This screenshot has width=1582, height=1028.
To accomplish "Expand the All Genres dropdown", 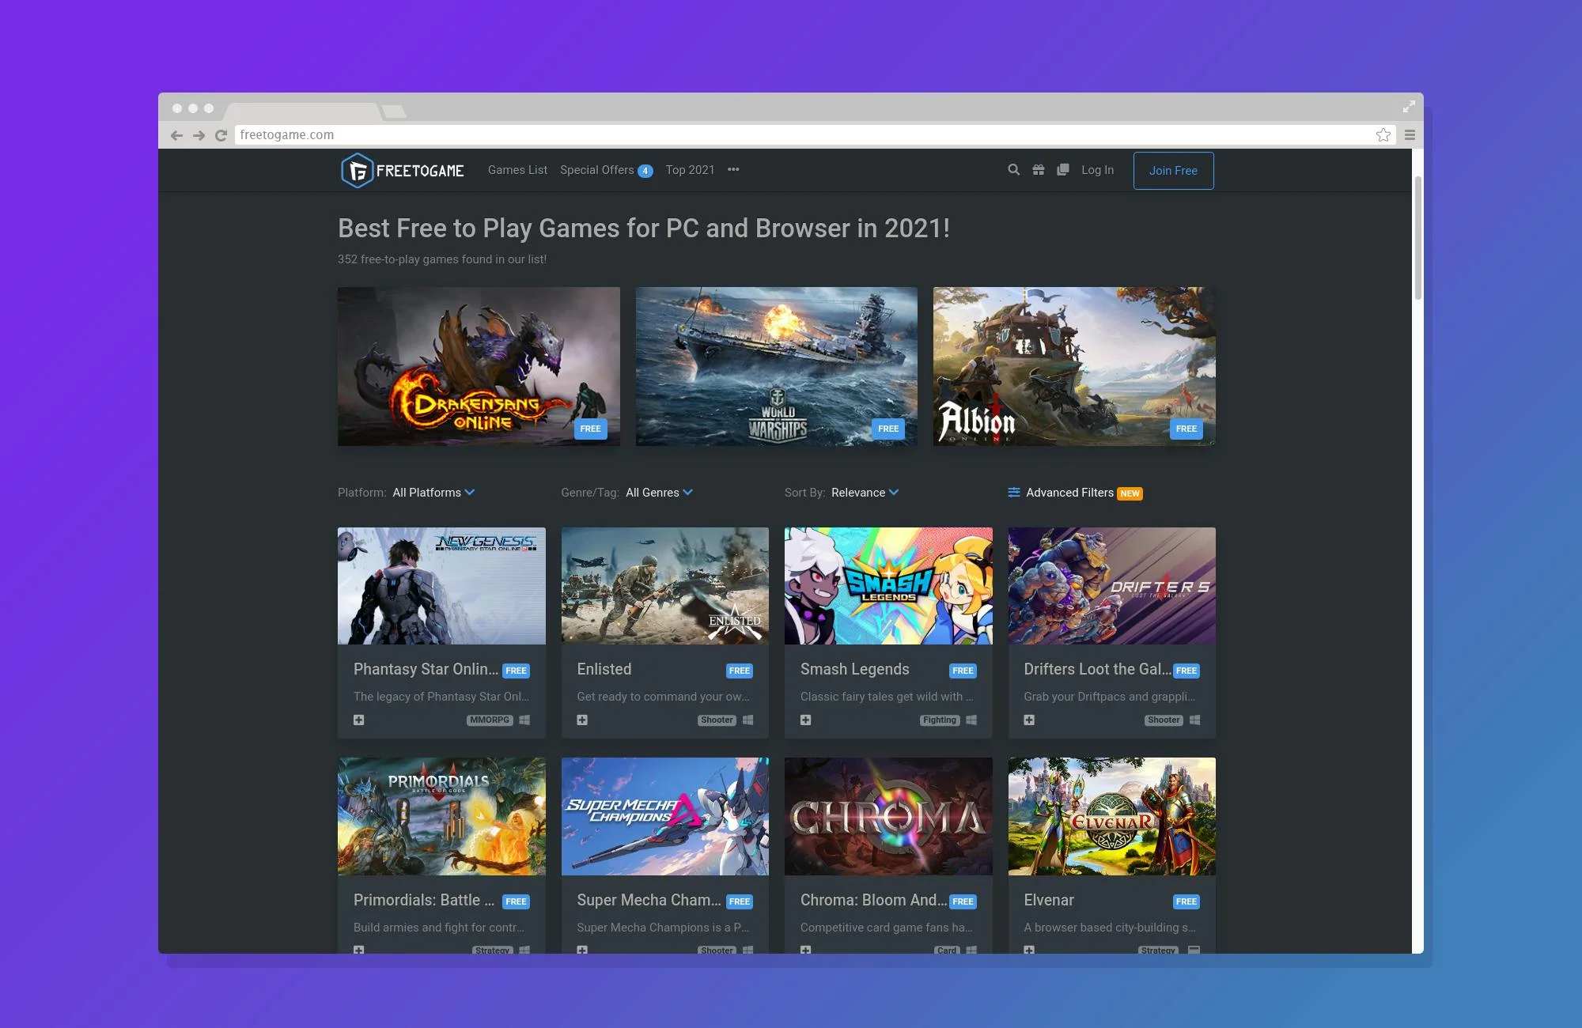I will 659,493.
